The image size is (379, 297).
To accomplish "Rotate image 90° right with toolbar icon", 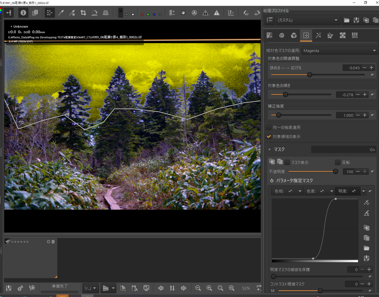I will click(257, 13).
